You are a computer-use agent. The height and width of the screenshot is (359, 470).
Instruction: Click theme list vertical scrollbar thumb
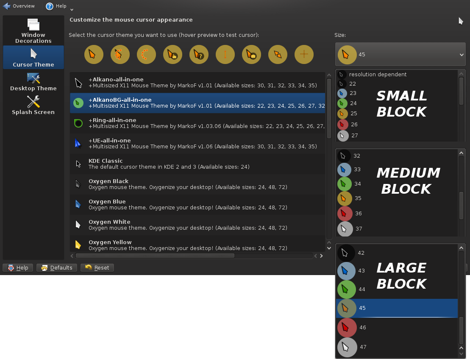pyautogui.click(x=329, y=108)
